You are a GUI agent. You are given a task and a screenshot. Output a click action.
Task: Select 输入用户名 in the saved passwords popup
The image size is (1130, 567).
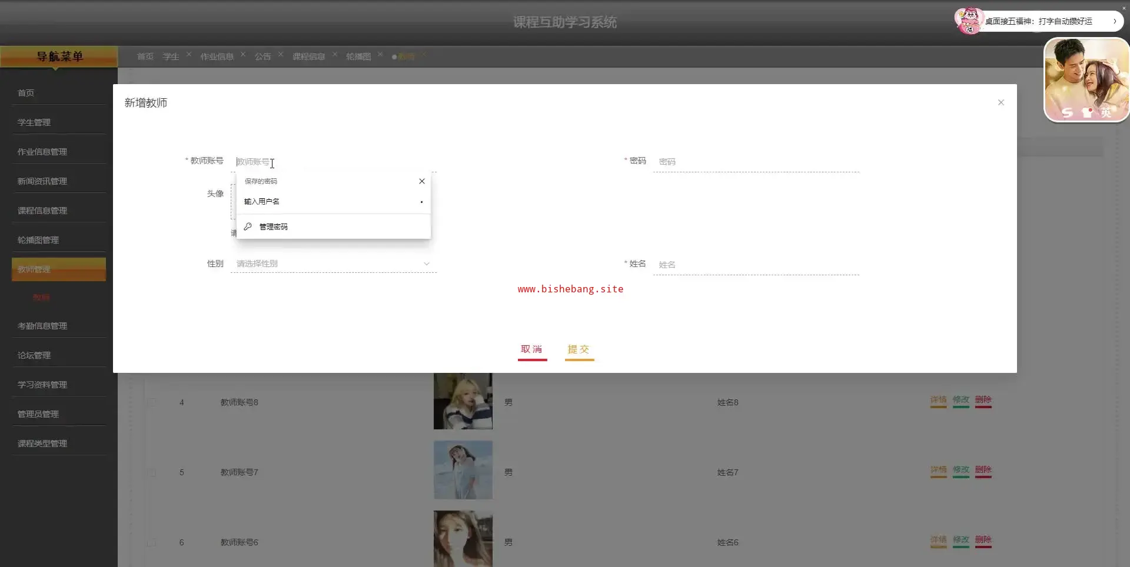333,202
